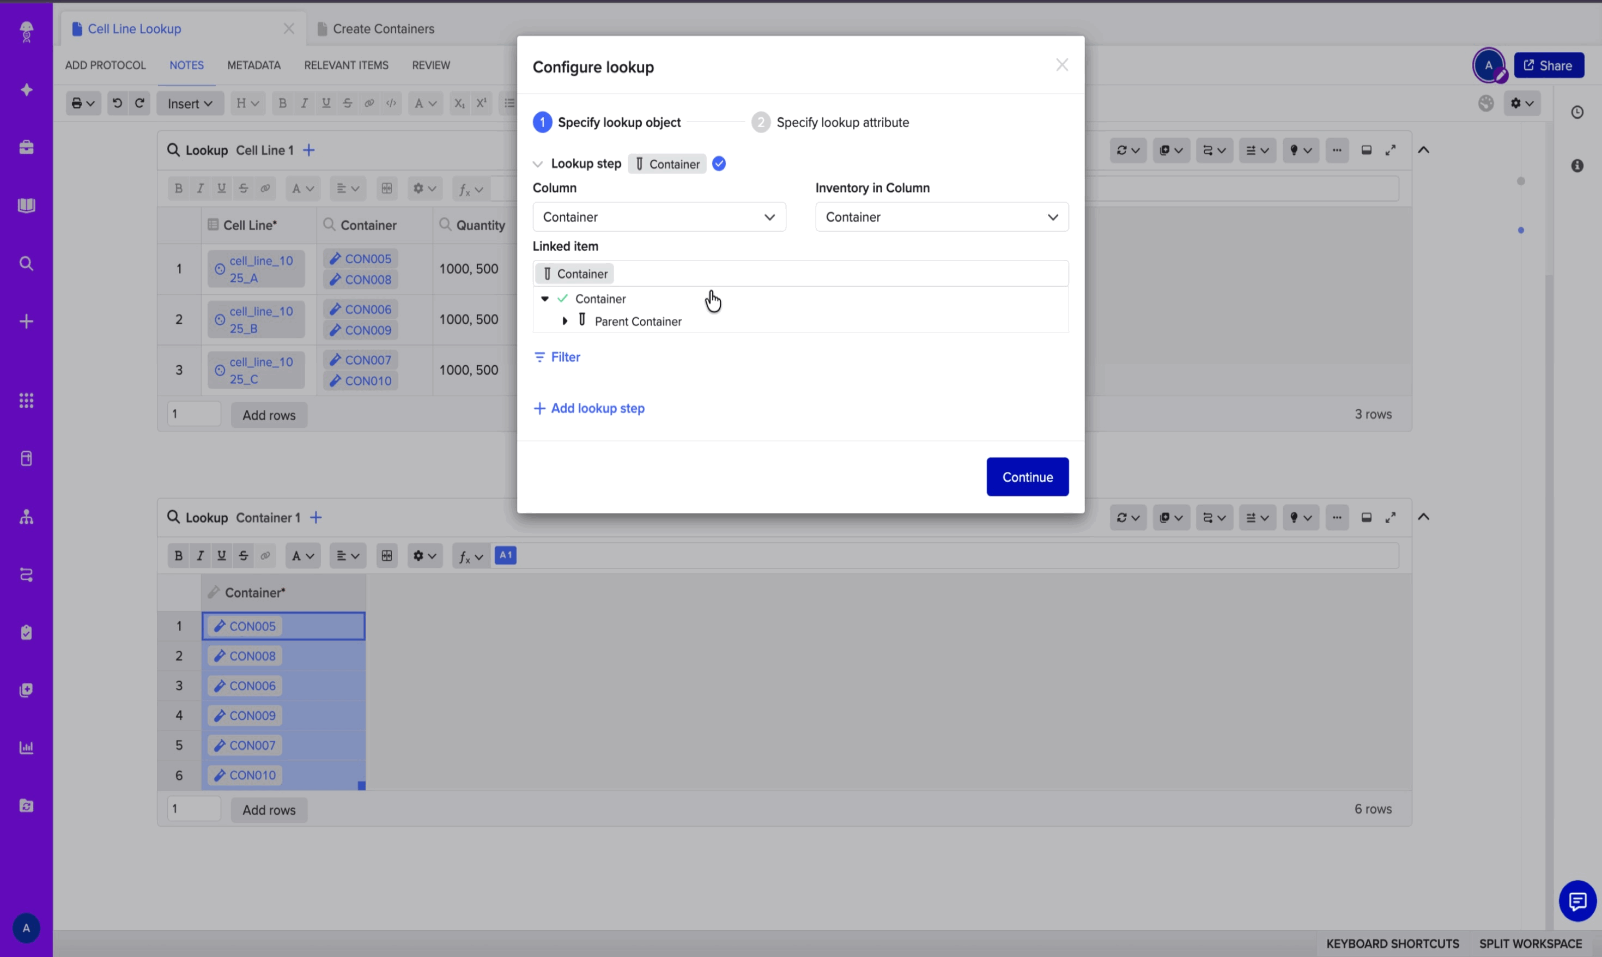The image size is (1602, 957).
Task: Select the analytics chart icon in the sidebar
Action: 26,747
